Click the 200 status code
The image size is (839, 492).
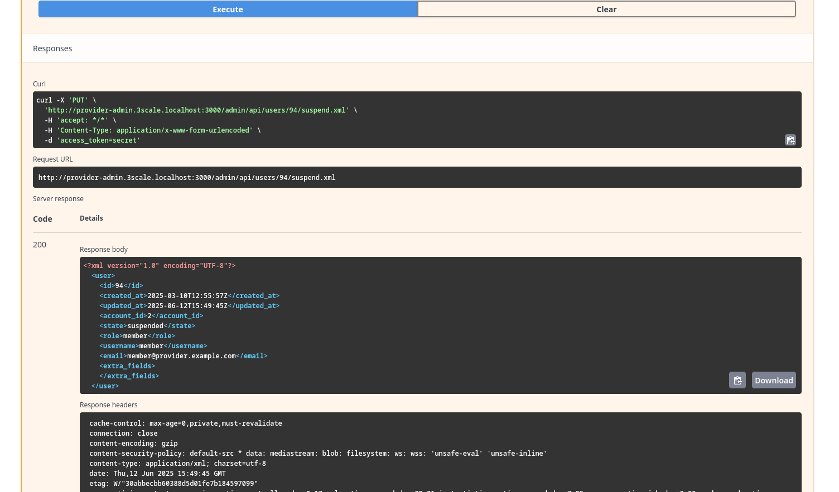pos(40,245)
